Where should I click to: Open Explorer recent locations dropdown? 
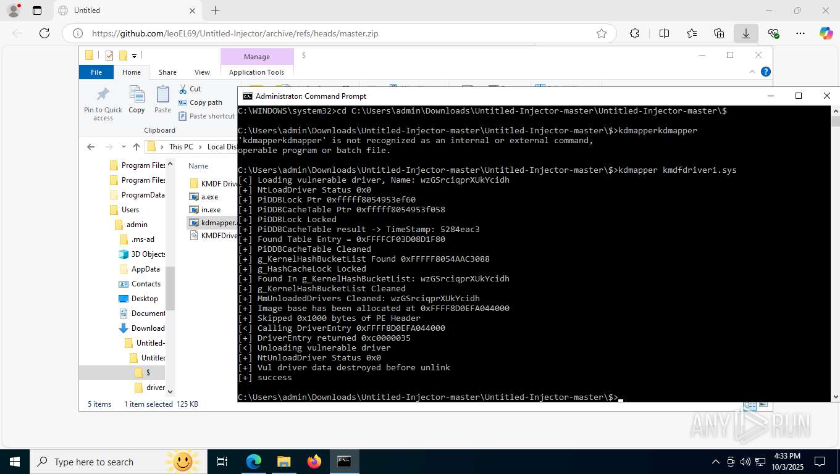124,147
